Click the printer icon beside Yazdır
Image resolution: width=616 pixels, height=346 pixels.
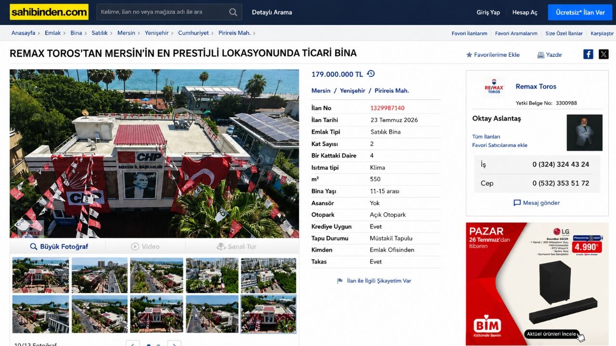[540, 55]
